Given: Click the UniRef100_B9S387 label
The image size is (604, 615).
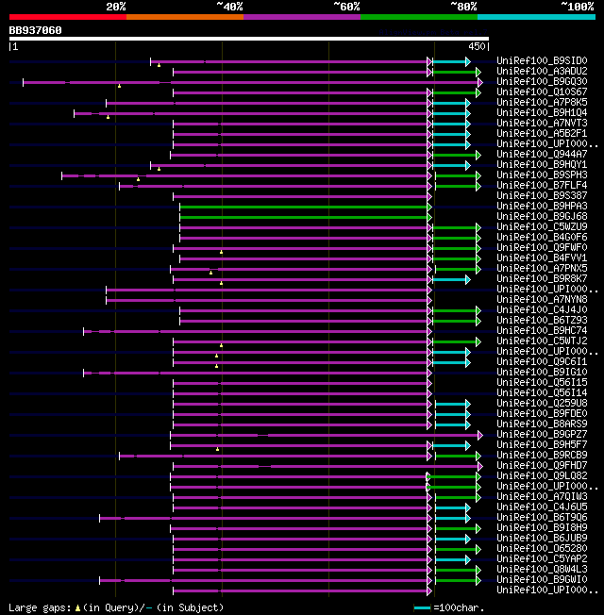Looking at the screenshot, I should 542,195.
